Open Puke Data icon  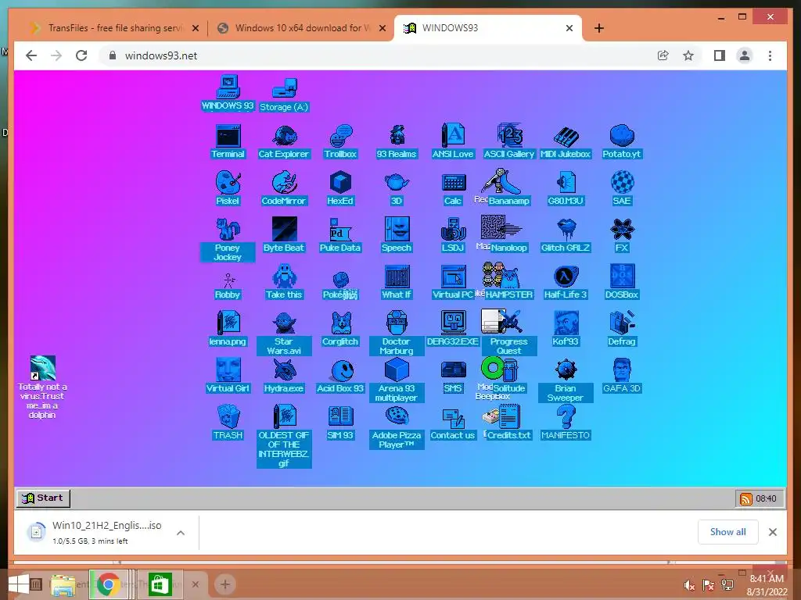[340, 235]
